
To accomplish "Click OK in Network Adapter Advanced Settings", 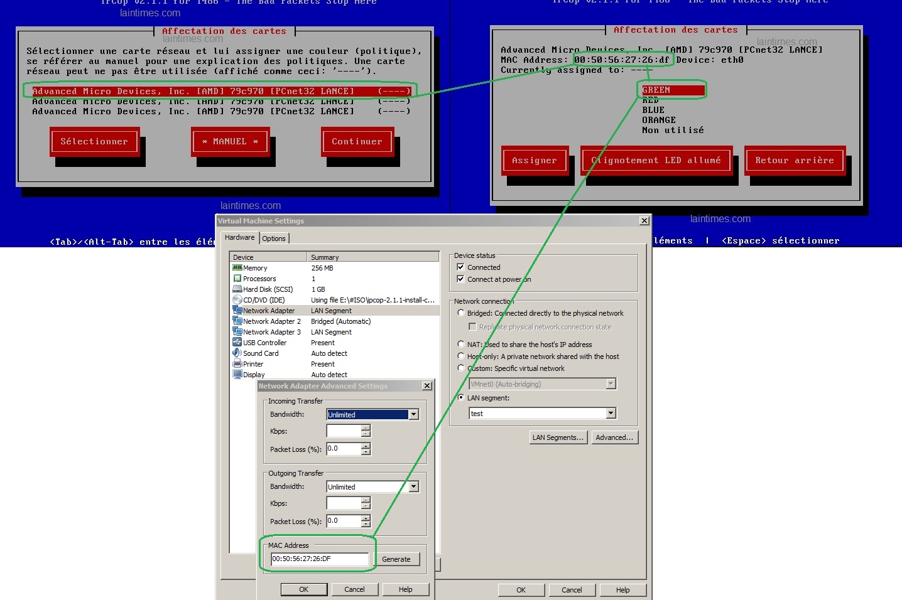I will [x=303, y=589].
